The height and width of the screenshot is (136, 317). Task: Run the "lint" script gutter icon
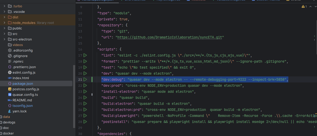85,55
